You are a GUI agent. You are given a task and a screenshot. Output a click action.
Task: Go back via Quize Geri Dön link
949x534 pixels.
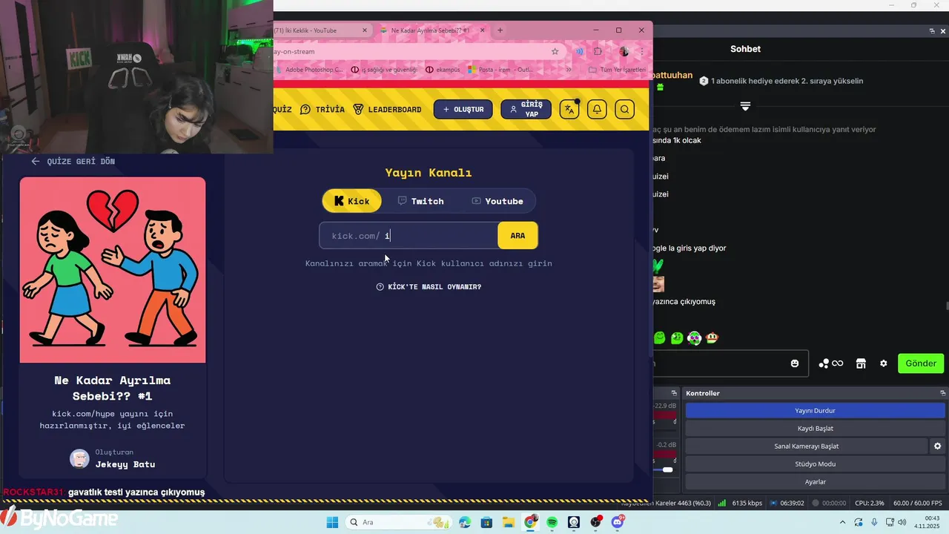[x=73, y=161]
